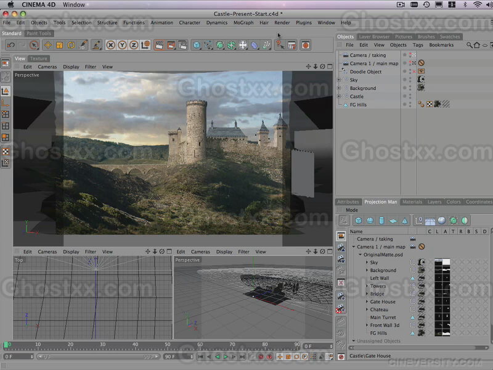Click Camera 1 protection tag icon
The width and height of the screenshot is (493, 370).
click(x=422, y=63)
